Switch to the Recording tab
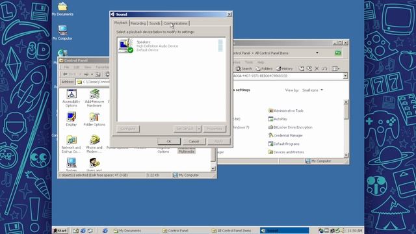 tap(138, 23)
